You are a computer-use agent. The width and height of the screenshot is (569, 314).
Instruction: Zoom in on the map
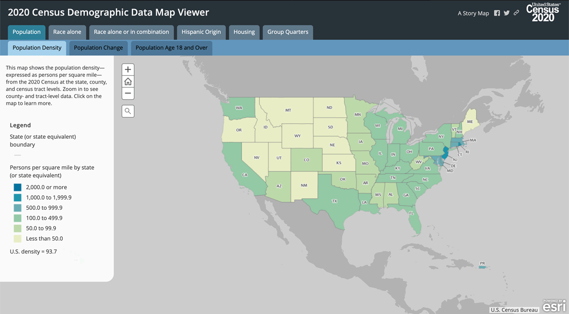128,70
